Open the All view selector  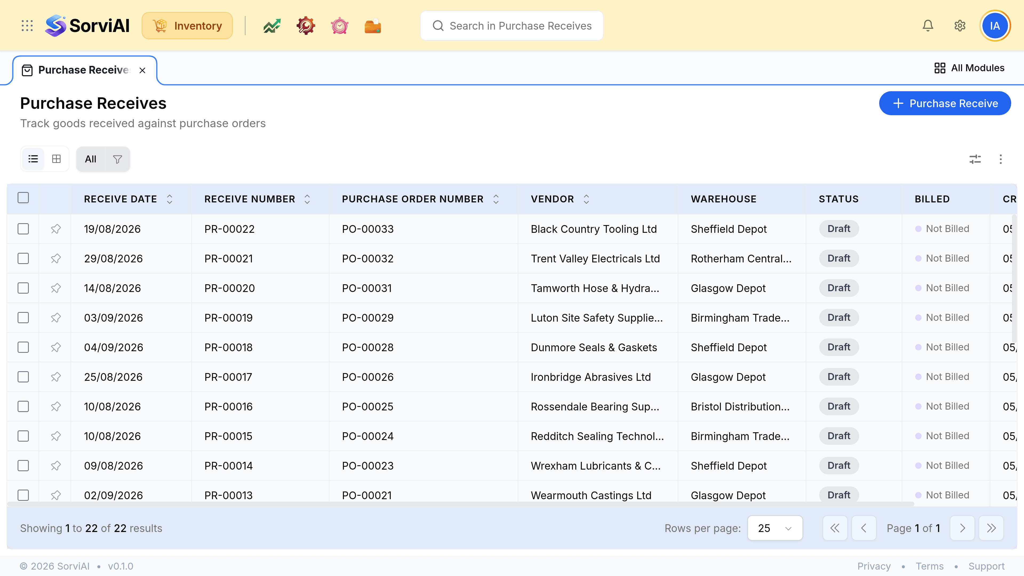tap(91, 159)
